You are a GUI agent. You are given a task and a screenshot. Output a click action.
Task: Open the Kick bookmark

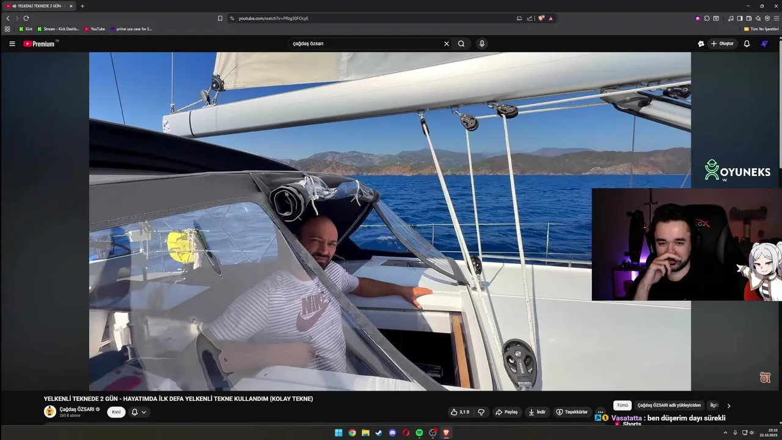pyautogui.click(x=26, y=29)
